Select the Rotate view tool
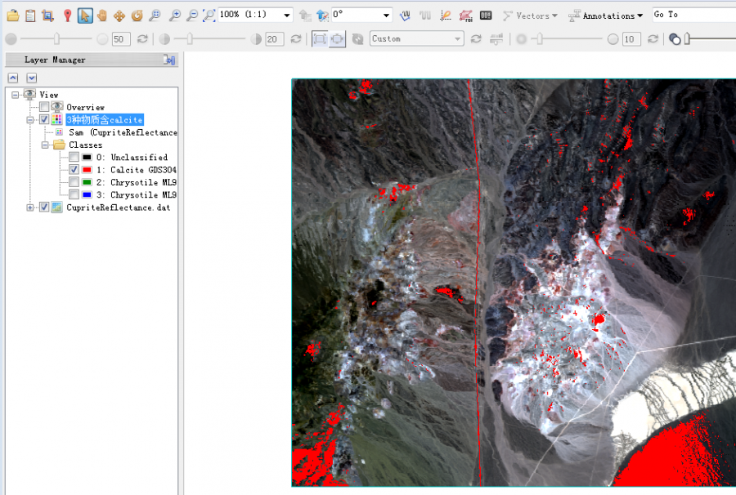Viewport: 736px width, 495px height. [137, 16]
